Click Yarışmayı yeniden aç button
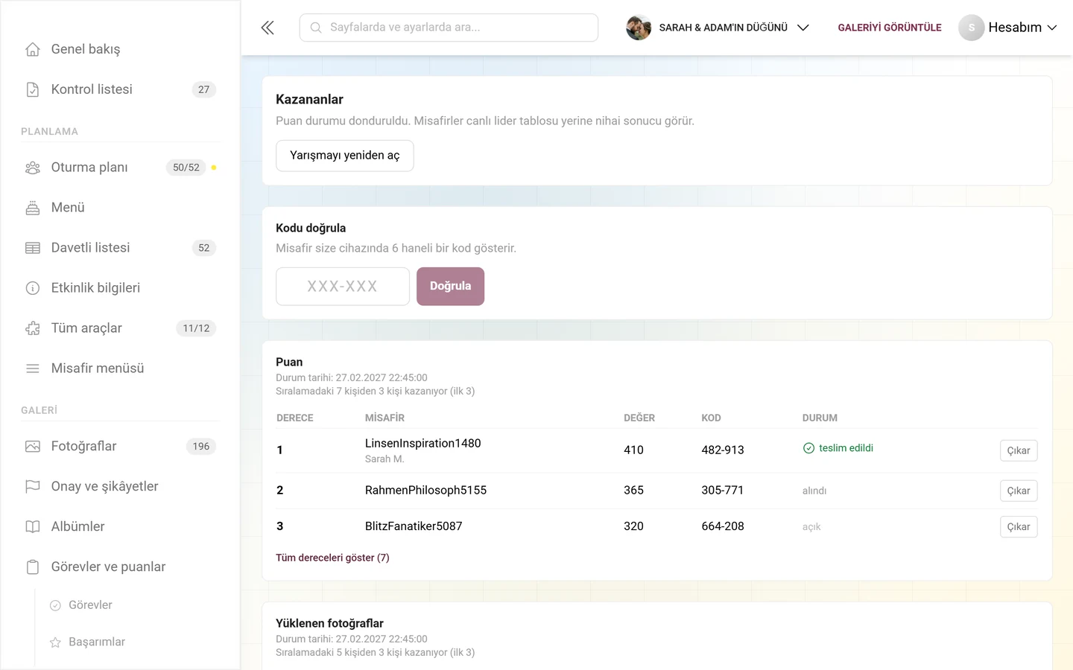 pos(345,156)
